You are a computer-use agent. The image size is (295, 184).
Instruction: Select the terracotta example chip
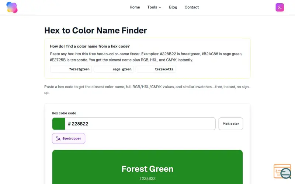click(x=156, y=69)
